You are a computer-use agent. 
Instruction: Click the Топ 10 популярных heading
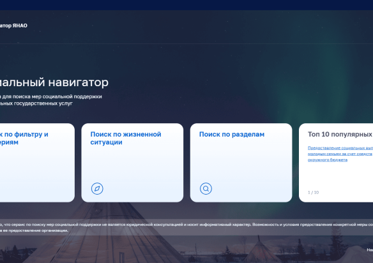340,134
